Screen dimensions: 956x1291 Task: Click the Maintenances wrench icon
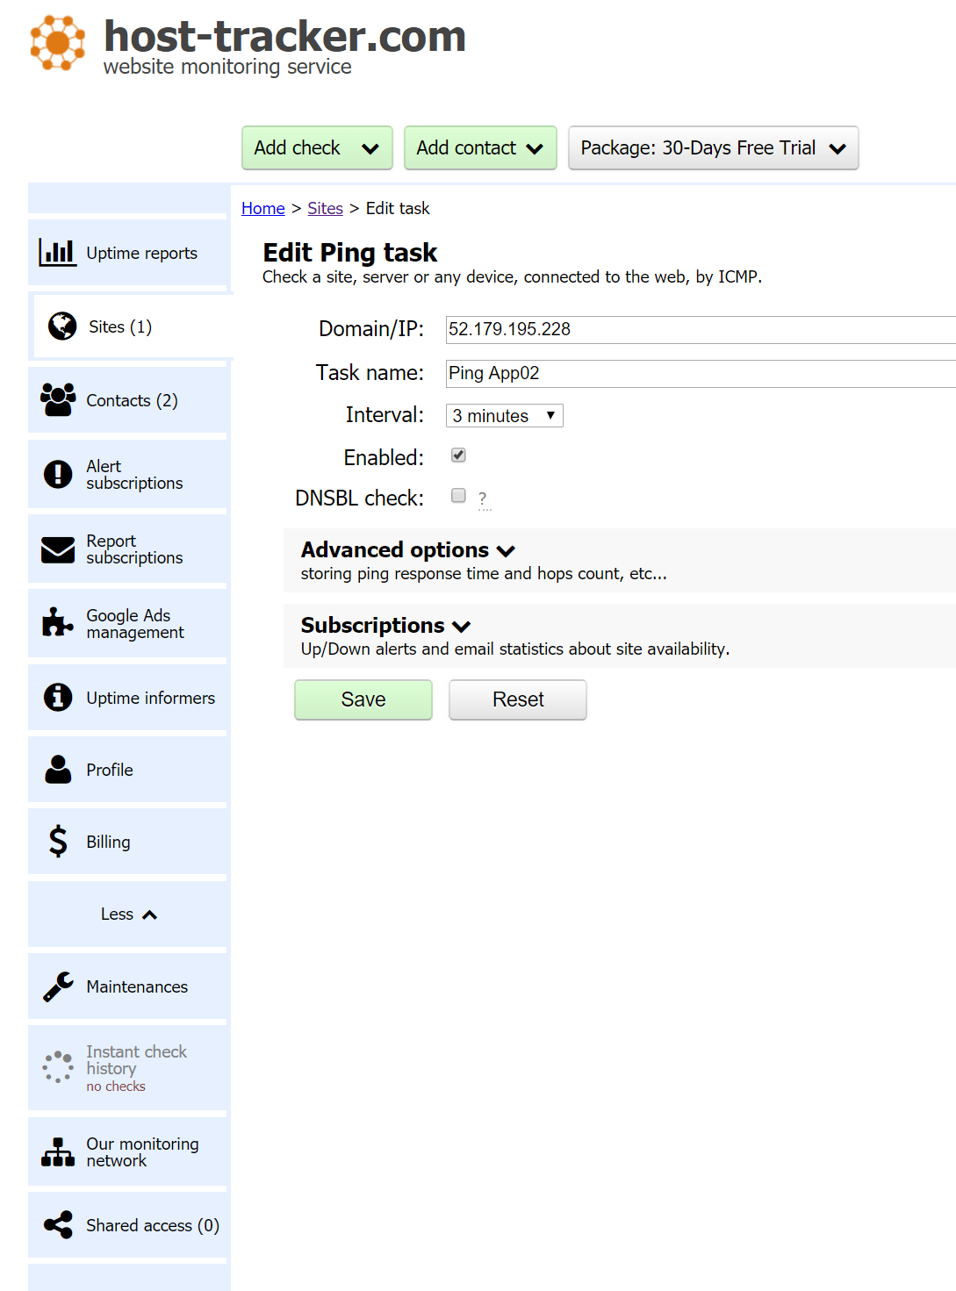click(x=58, y=986)
